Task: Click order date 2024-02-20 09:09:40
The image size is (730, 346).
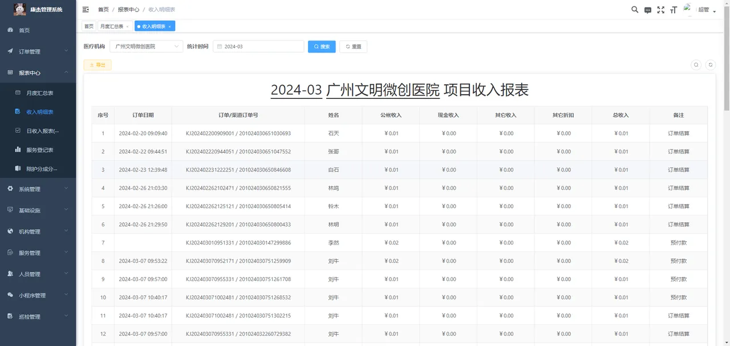Action: [x=143, y=133]
